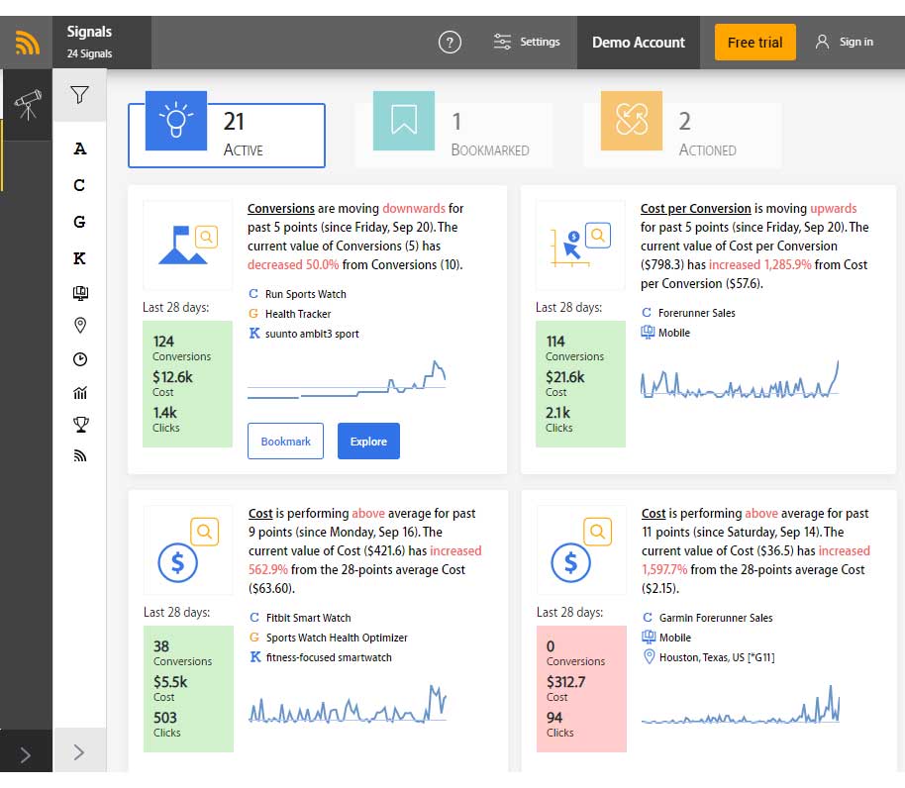
Task: Click the funnel filter icon
Action: point(80,95)
